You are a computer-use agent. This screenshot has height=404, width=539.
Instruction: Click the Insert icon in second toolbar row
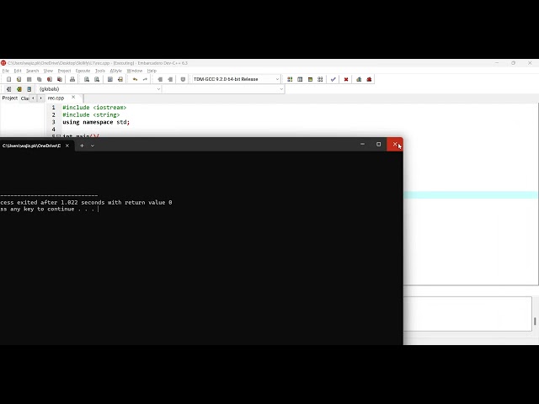pyautogui.click(x=9, y=89)
